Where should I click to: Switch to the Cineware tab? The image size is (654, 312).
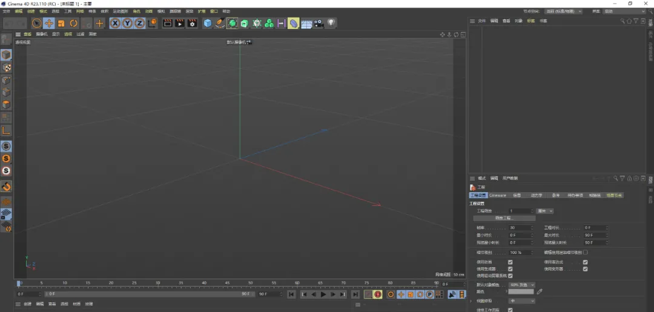498,195
